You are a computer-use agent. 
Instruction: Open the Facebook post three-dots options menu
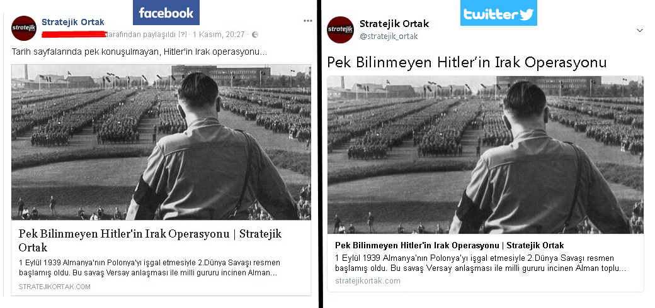pos(308,21)
